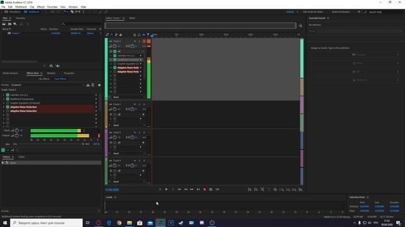The width and height of the screenshot is (405, 227).
Task: Open the Mixer tab
Action: click(132, 18)
